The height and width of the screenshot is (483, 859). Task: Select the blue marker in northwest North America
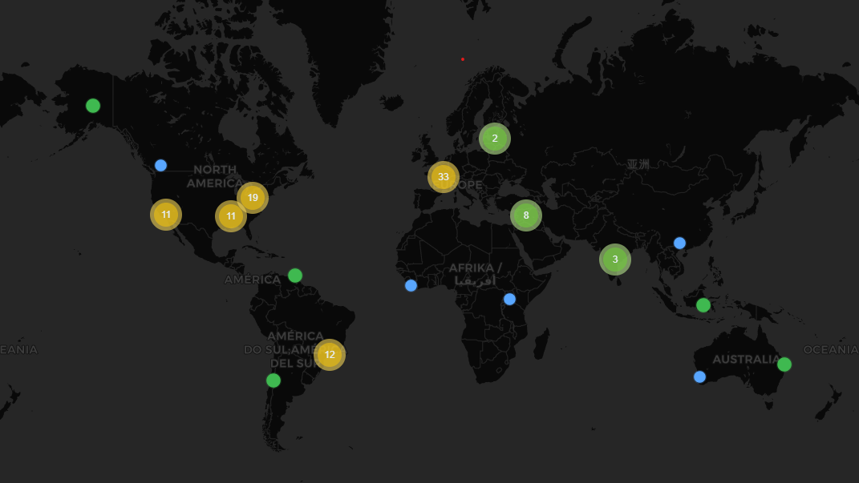tap(160, 165)
